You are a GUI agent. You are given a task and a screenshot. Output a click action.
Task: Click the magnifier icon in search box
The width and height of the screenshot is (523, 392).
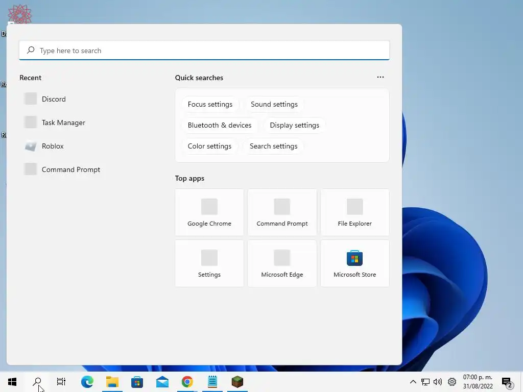click(x=31, y=50)
